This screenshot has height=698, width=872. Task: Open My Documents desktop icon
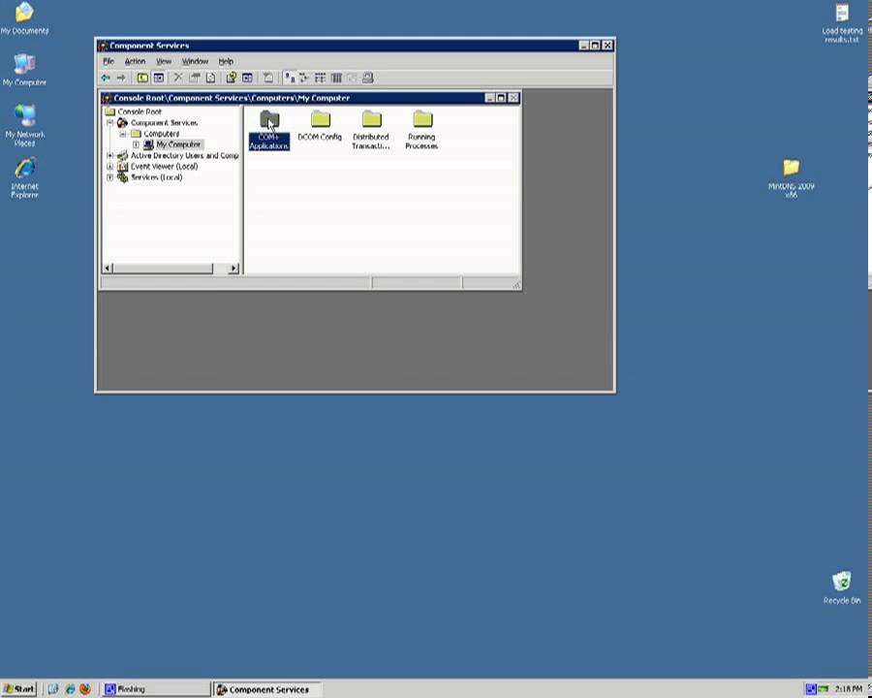[x=24, y=19]
